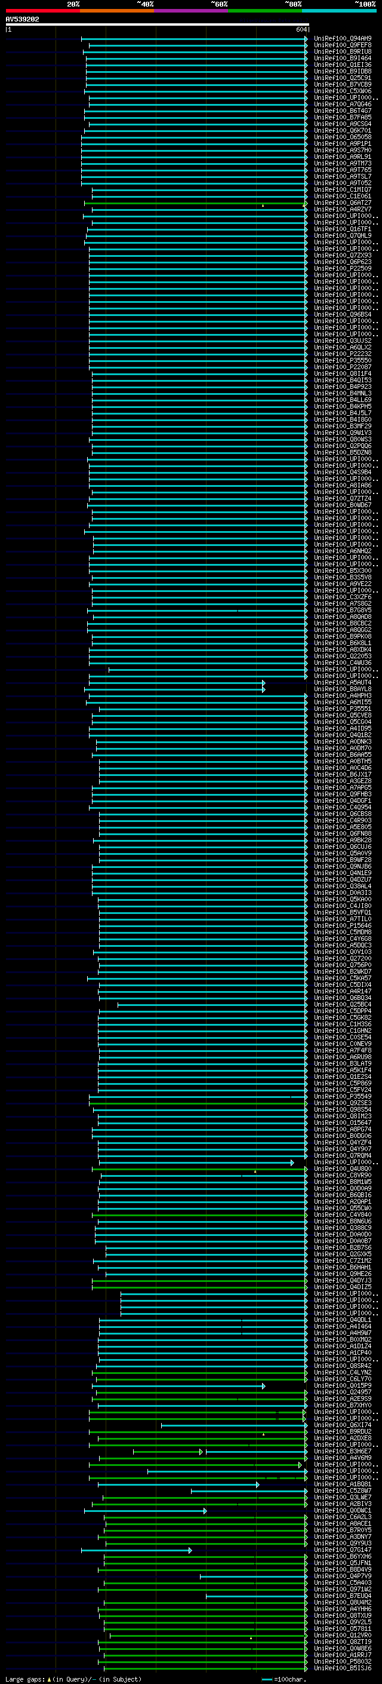Select label UniRef100_B7EUQ4

pyautogui.click(x=343, y=1596)
